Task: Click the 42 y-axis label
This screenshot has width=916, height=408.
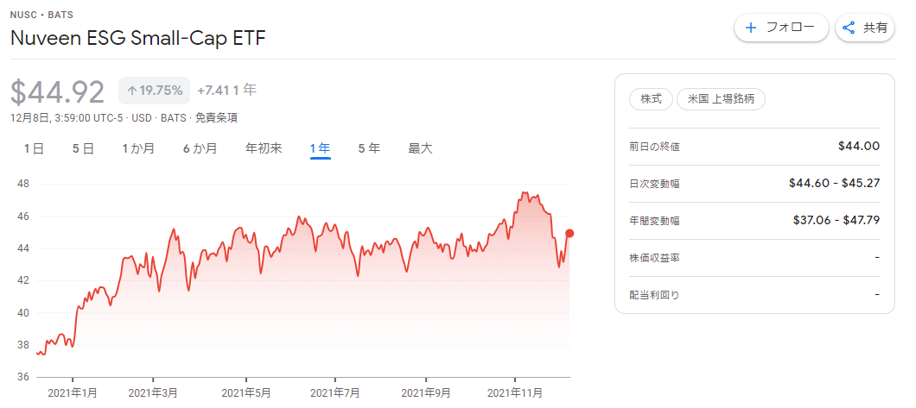Action: [x=24, y=281]
